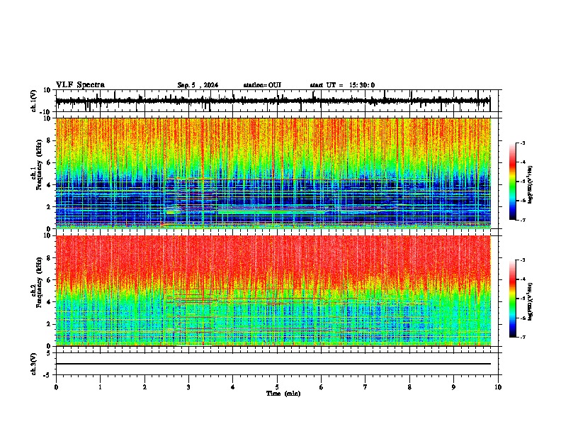The width and height of the screenshot is (561, 434).
Task: Click the "9" tick on the time axis
Action: [453, 387]
